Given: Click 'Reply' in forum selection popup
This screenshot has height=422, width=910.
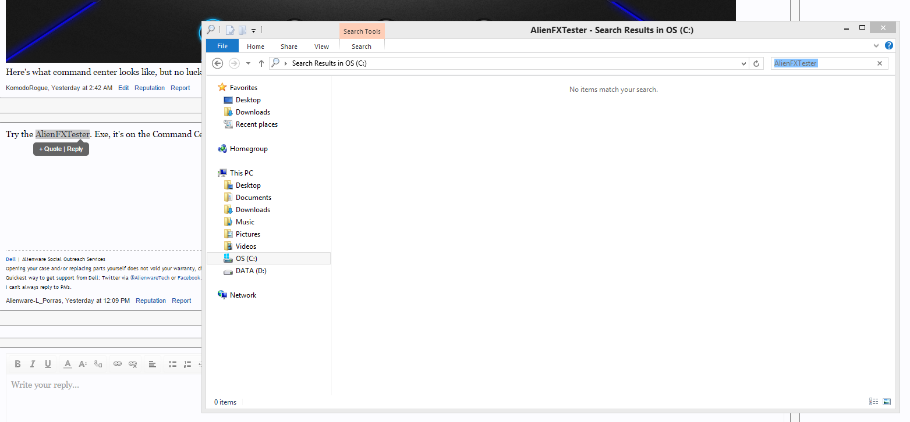Looking at the screenshot, I should point(75,149).
